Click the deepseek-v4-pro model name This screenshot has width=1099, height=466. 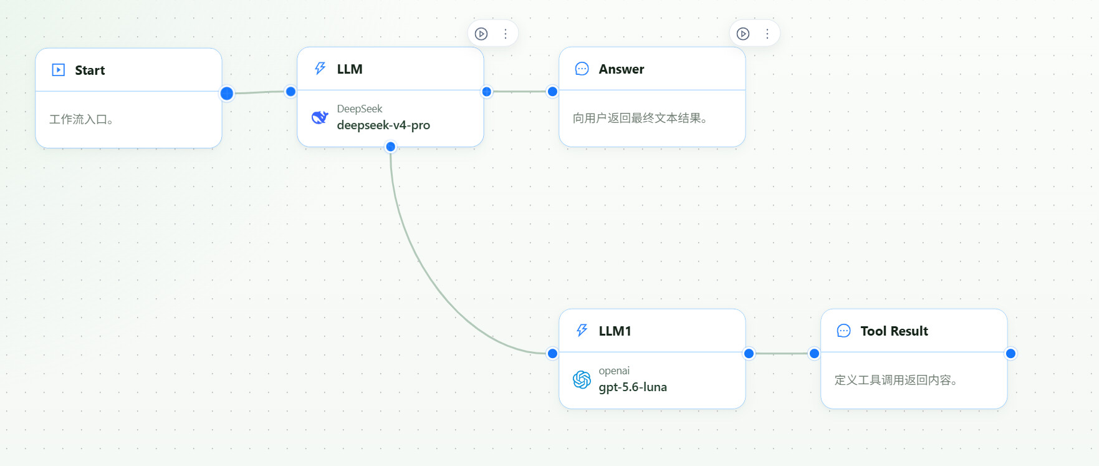tap(383, 125)
